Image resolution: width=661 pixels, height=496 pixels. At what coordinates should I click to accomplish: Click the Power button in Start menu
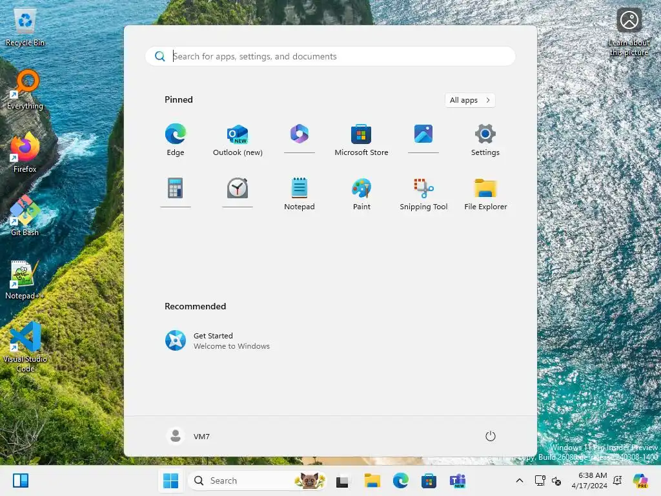click(490, 436)
